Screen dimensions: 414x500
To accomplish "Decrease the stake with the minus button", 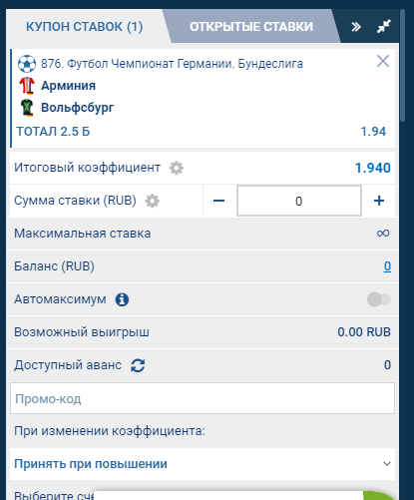I will [218, 201].
